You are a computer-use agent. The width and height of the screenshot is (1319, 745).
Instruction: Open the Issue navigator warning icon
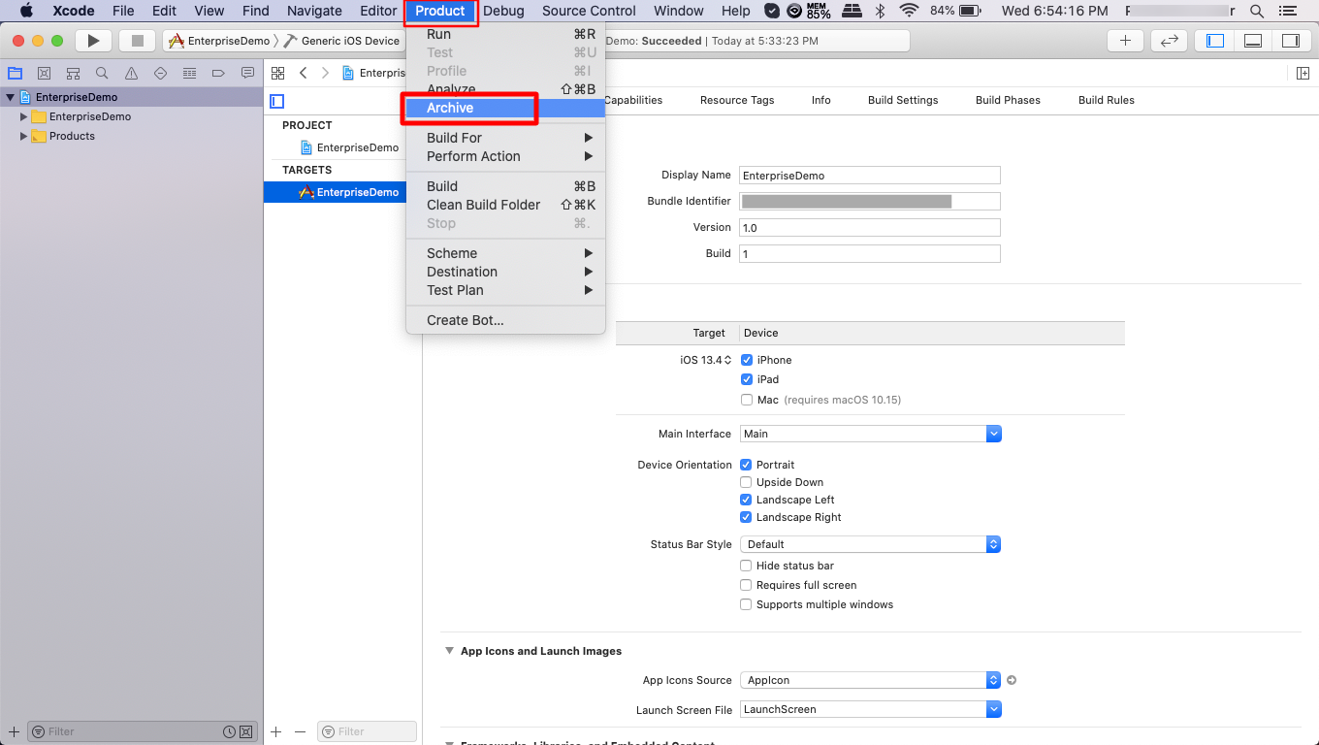click(131, 73)
